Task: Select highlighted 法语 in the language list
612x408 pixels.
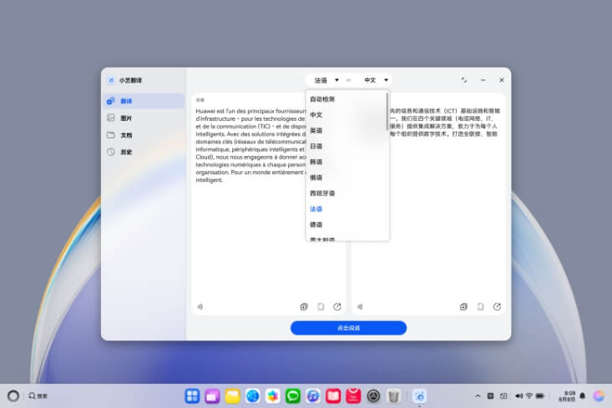Action: tap(346, 209)
